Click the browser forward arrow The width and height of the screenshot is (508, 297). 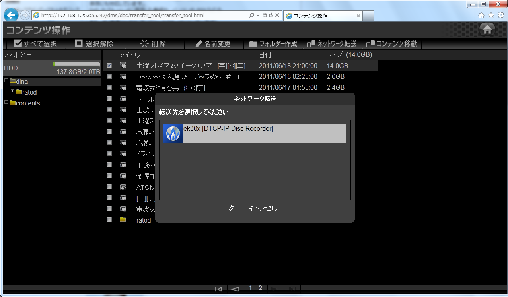pos(25,15)
